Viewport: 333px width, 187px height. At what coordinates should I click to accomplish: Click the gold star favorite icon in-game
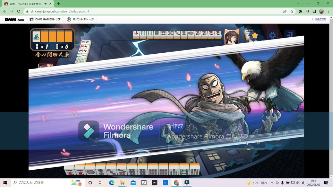click(x=255, y=35)
